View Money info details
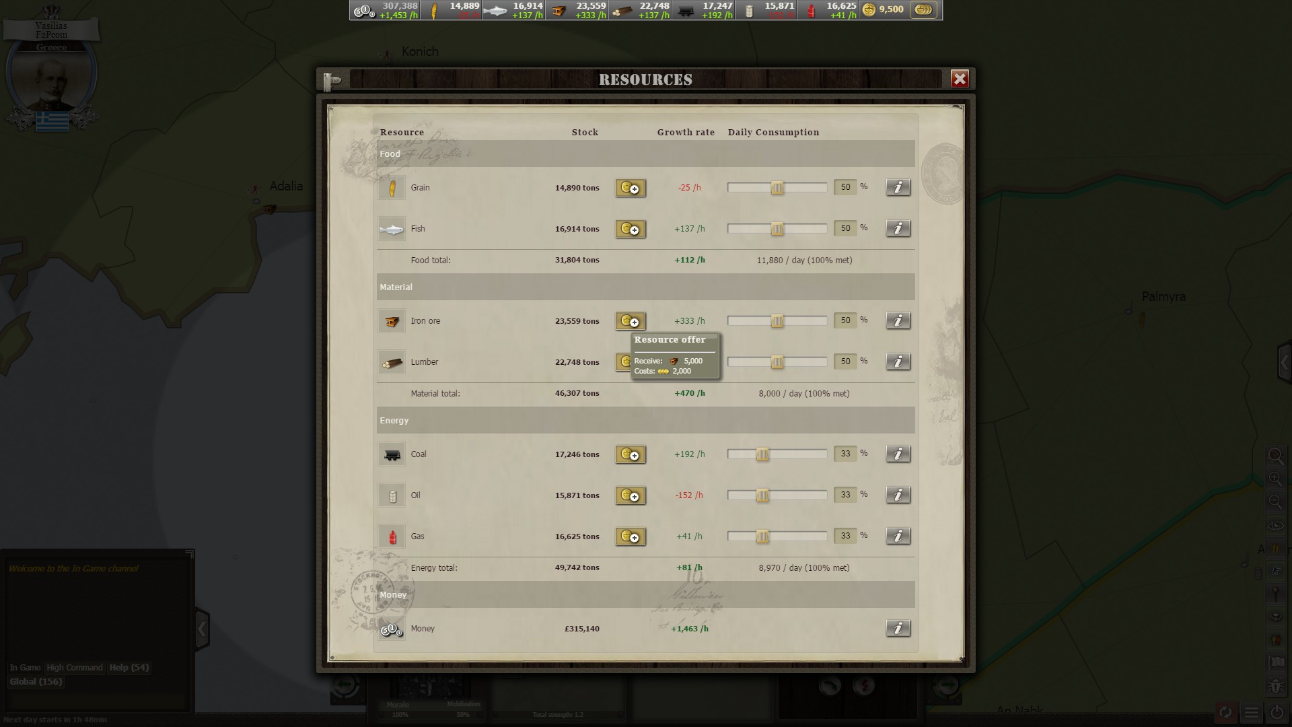 click(898, 628)
